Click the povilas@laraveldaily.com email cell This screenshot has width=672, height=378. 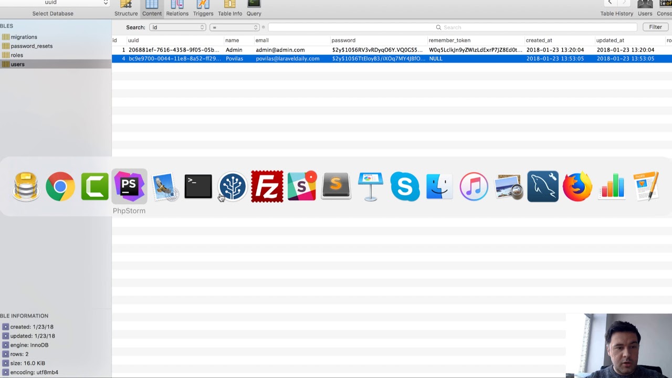click(x=288, y=59)
